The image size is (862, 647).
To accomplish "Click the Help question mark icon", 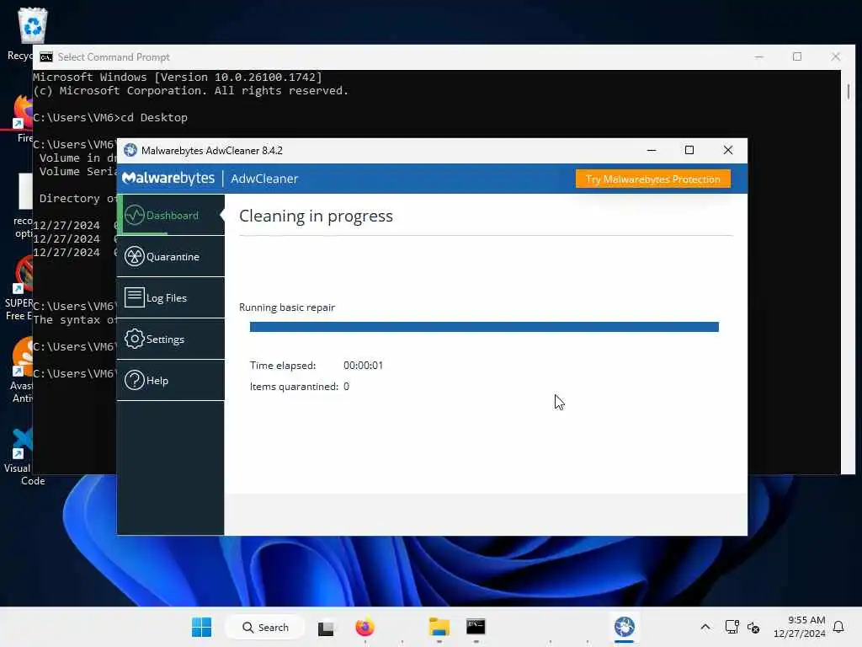I will [134, 380].
